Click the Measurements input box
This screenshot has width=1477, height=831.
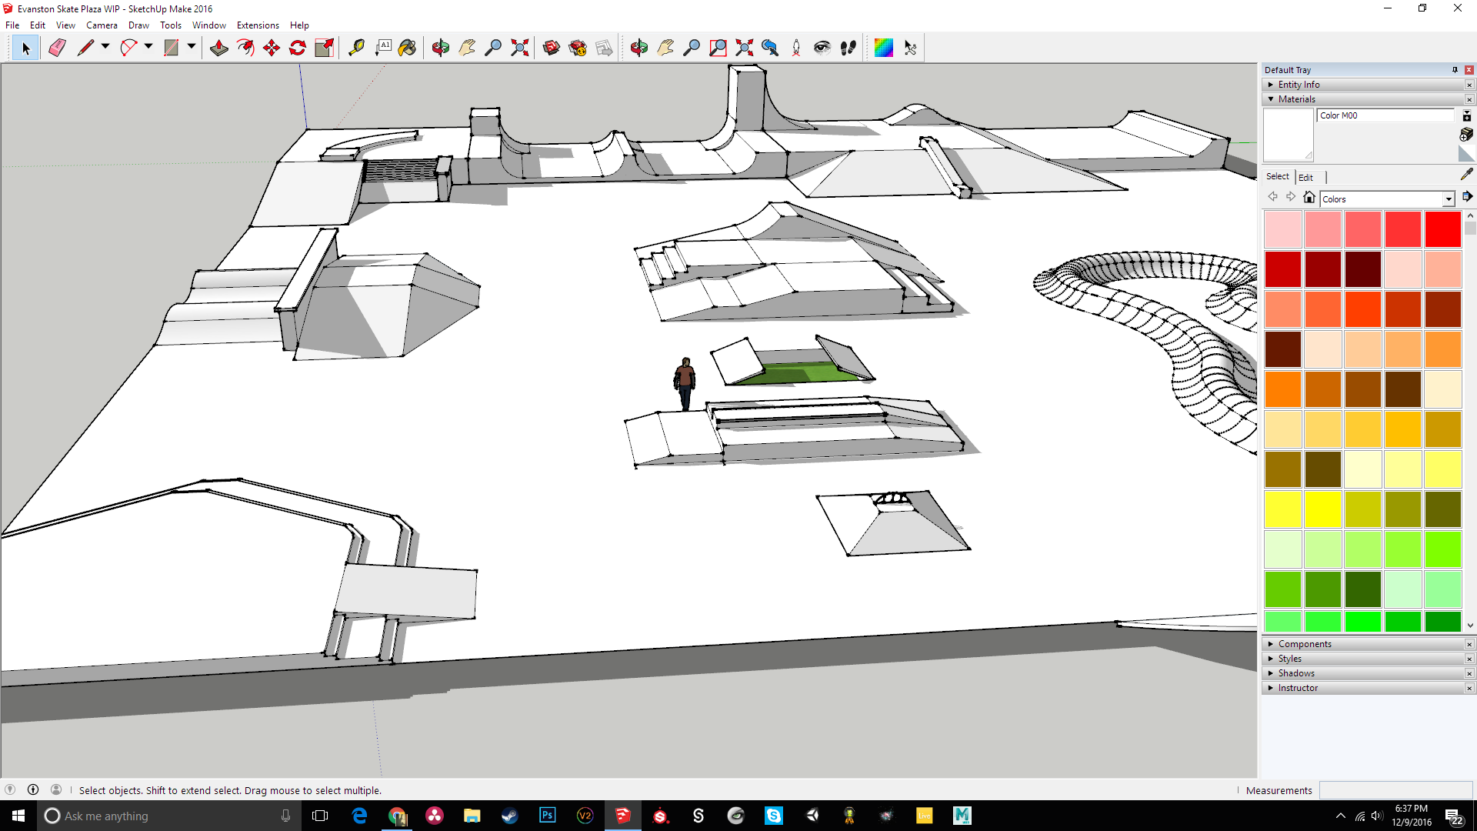tap(1395, 790)
